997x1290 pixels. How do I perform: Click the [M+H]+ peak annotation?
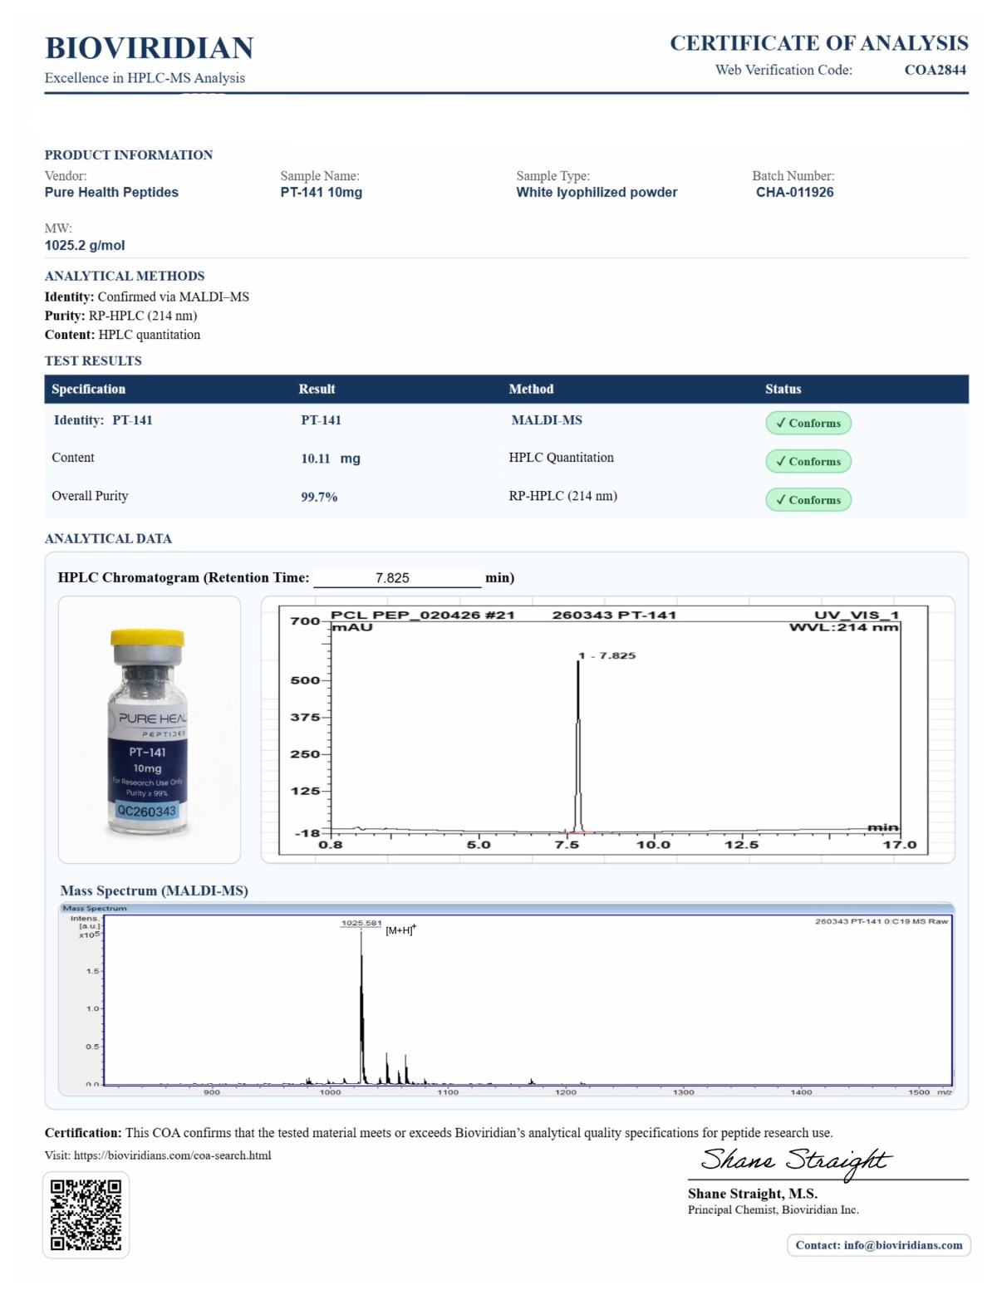coord(400,930)
